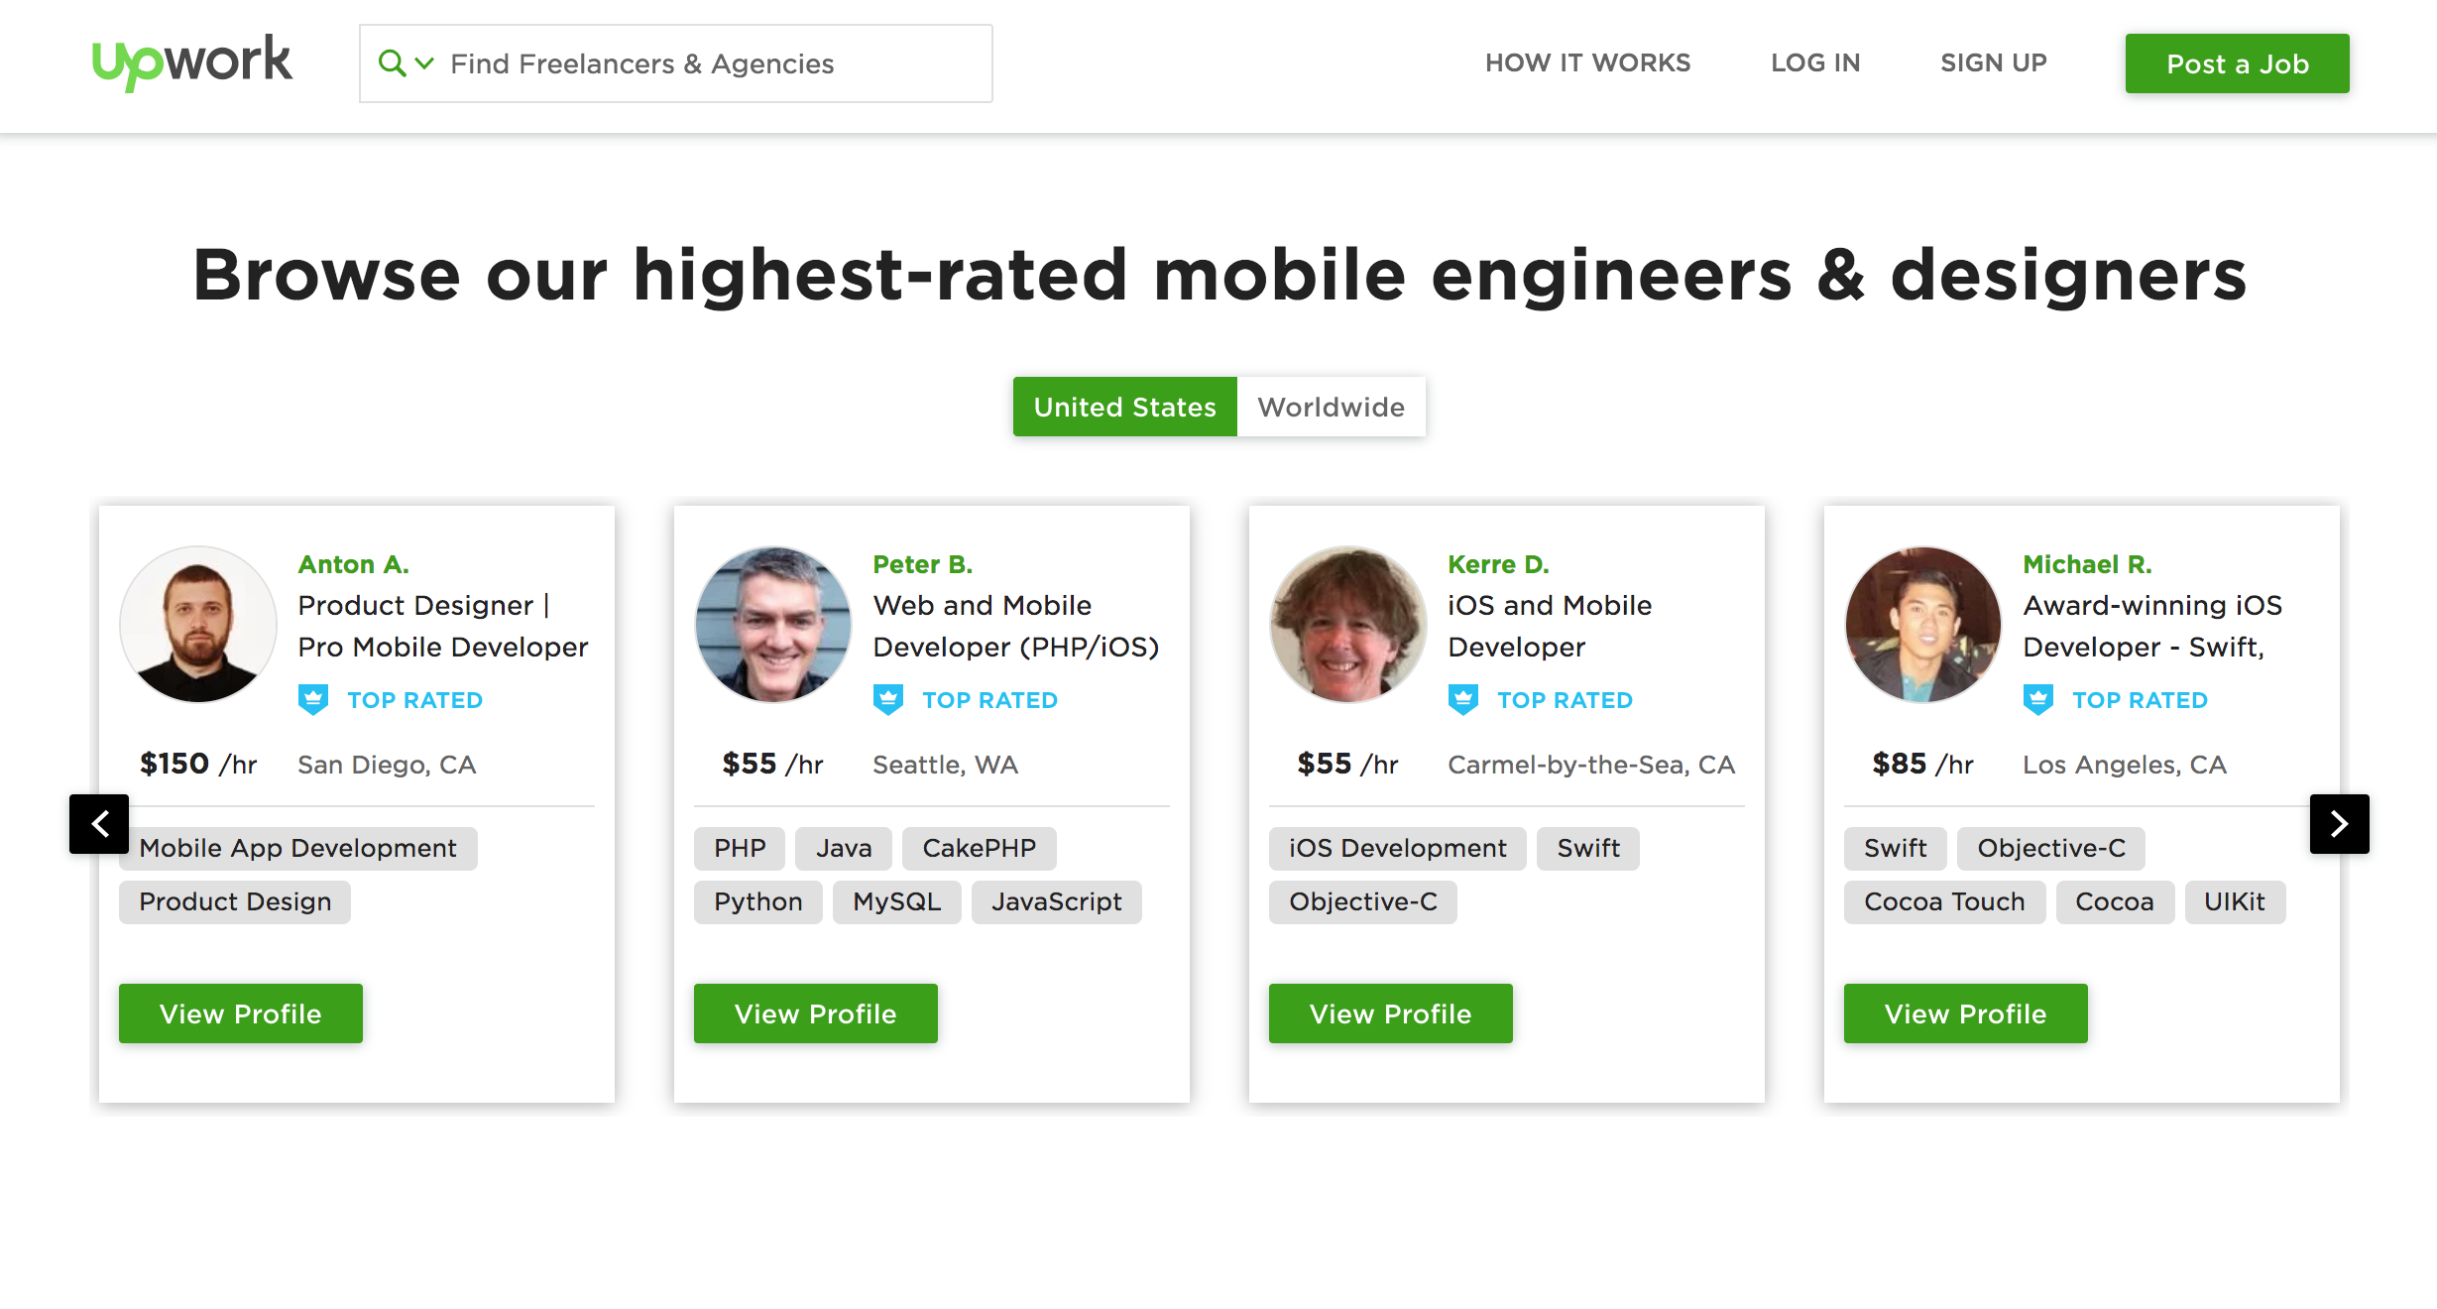Screen dimensions: 2437x1309
Task: Click Anton A.'s Top Rated badge icon
Action: [313, 700]
